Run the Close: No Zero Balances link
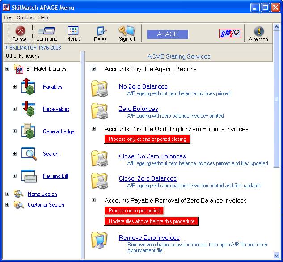The height and width of the screenshot is (262, 283). tap(152, 156)
